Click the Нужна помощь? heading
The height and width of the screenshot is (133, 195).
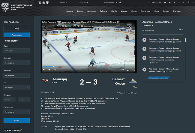point(13,130)
